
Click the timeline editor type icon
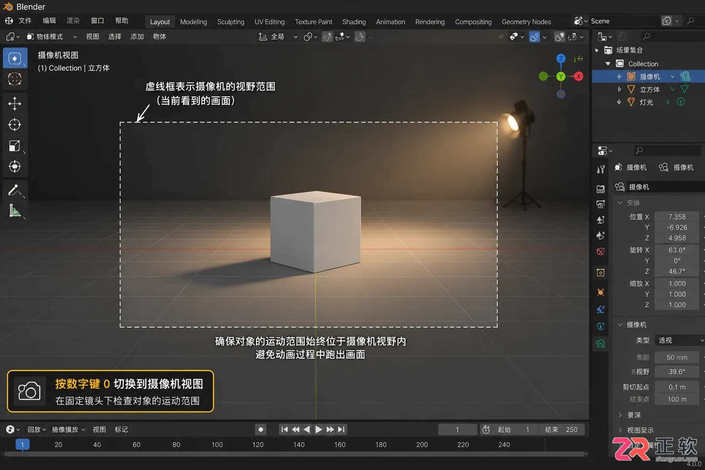pos(13,429)
